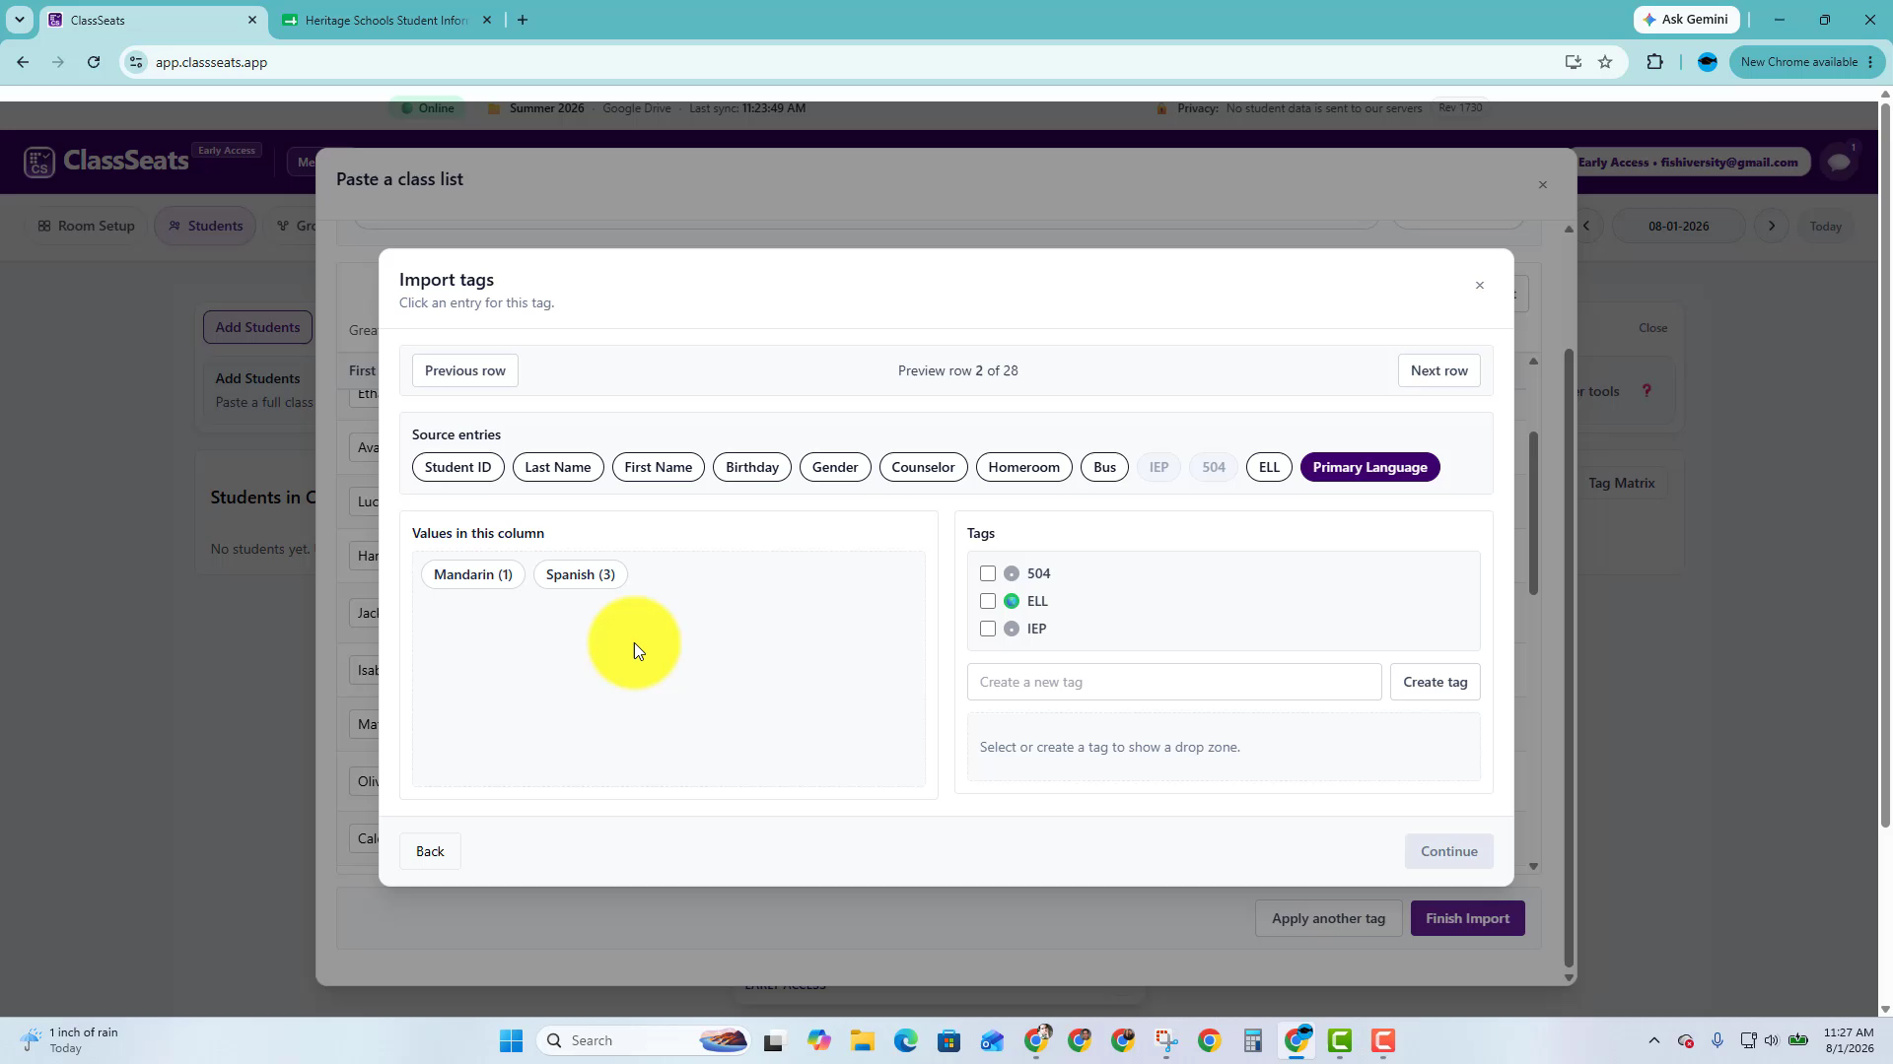Choose the Counselor source entry

click(923, 467)
